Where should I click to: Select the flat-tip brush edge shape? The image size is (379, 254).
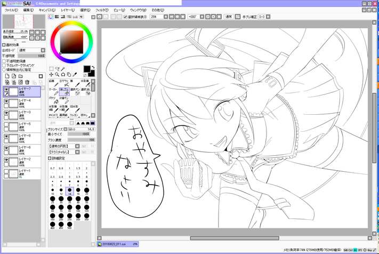92,123
